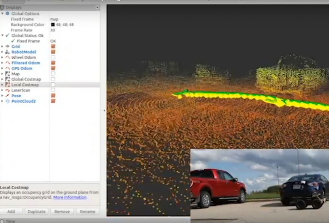Screen dimensions: 329x223
Task: Collapse the Global Status section
Action: pyautogui.click(x=2, y=35)
